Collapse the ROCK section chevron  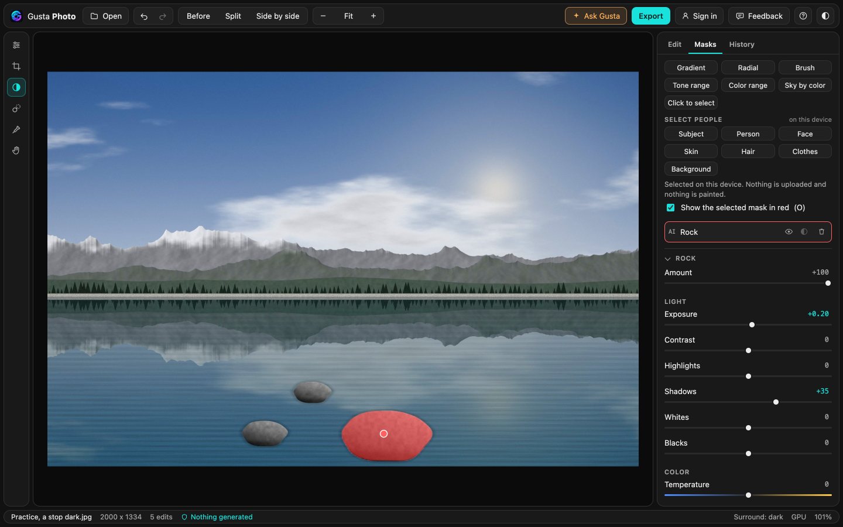click(667, 259)
